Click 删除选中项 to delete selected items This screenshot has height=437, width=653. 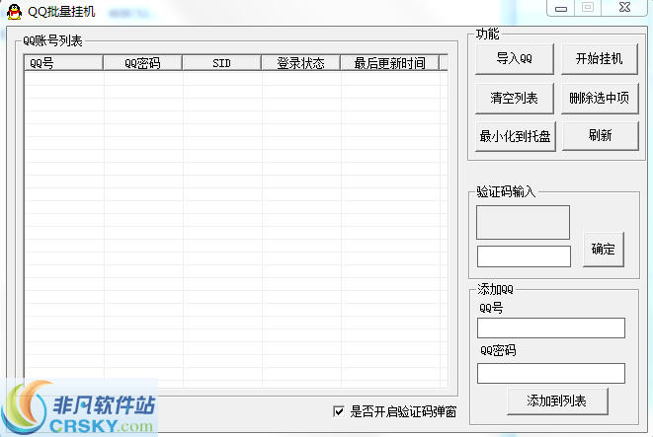tap(600, 98)
